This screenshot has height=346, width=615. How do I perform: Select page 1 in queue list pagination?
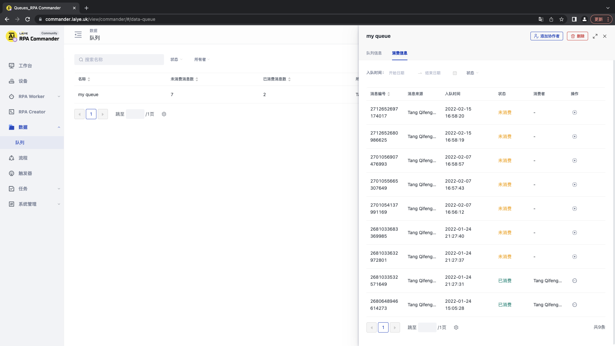click(91, 114)
